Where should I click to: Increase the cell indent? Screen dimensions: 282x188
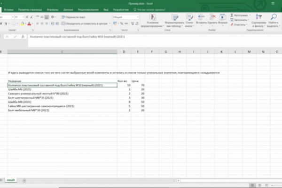click(57, 23)
